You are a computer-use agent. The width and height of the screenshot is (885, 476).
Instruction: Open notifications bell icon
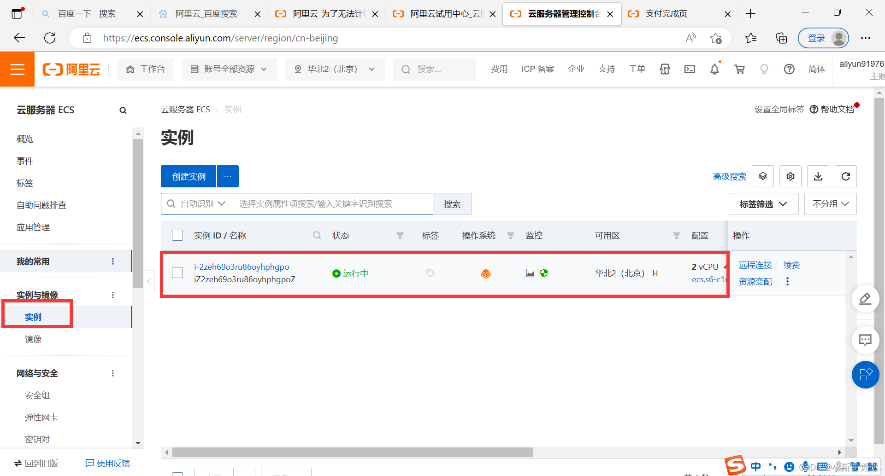[714, 69]
